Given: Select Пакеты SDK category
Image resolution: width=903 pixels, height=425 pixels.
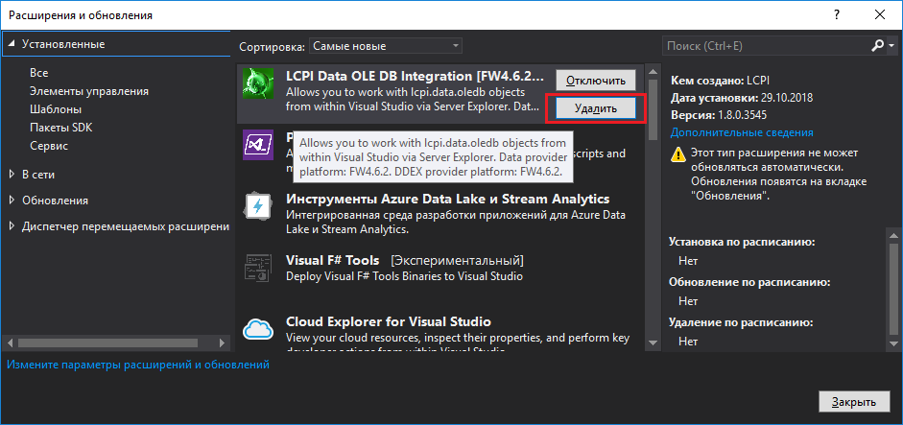Looking at the screenshot, I should click(60, 128).
